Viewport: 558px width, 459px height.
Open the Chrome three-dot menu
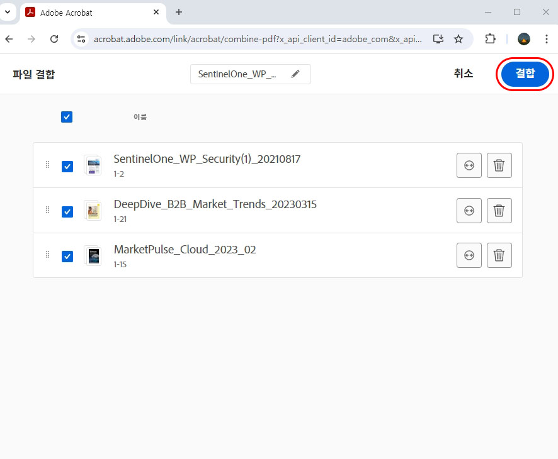click(x=546, y=39)
